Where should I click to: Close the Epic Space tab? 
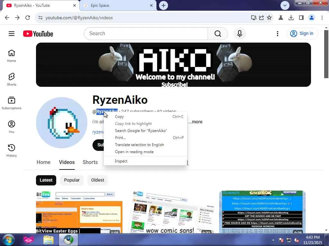151,5
